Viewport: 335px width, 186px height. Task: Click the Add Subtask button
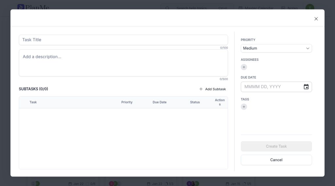click(x=213, y=89)
